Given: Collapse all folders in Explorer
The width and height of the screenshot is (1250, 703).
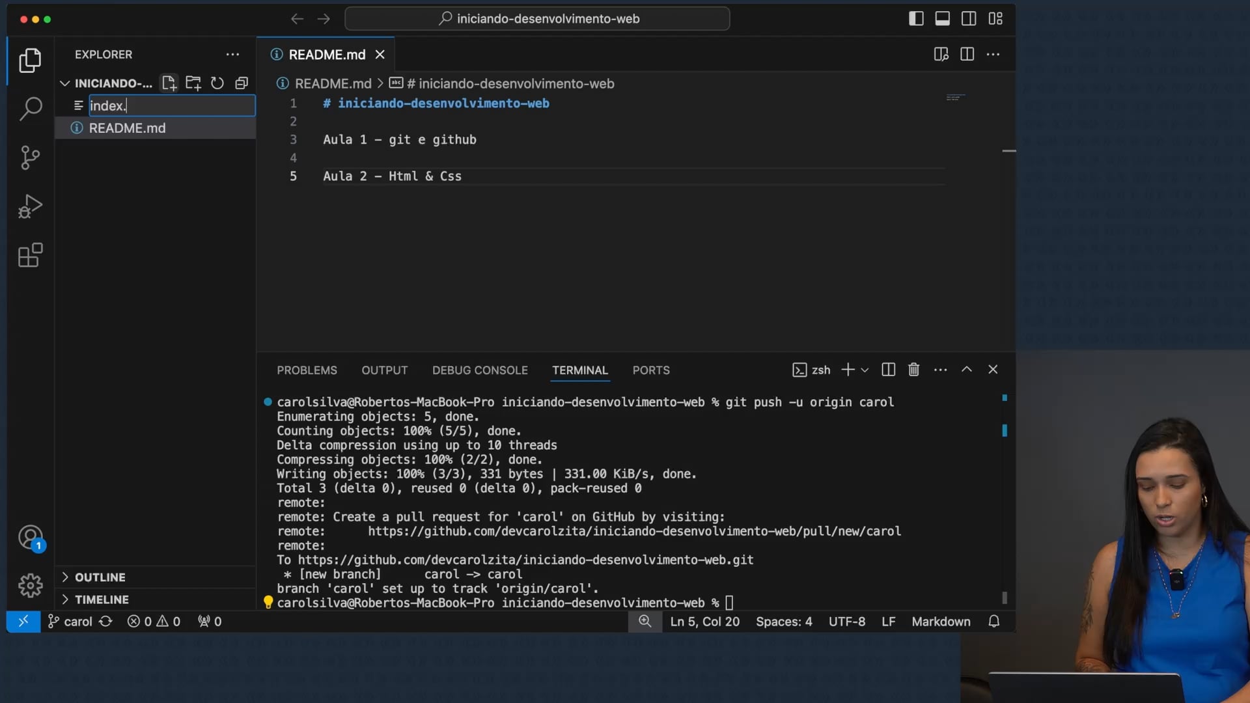Looking at the screenshot, I should [242, 83].
